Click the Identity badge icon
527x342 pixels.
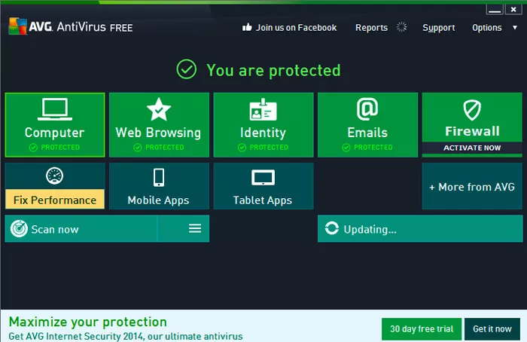click(x=263, y=109)
